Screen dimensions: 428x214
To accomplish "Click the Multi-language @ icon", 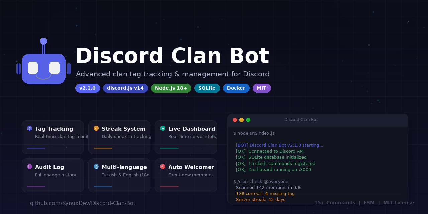I will coord(96,166).
